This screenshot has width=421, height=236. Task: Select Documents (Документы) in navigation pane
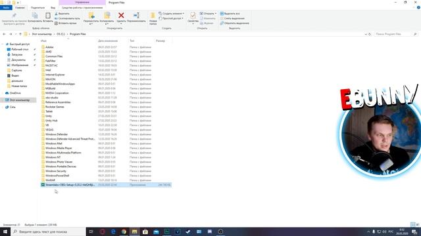(x=18, y=60)
